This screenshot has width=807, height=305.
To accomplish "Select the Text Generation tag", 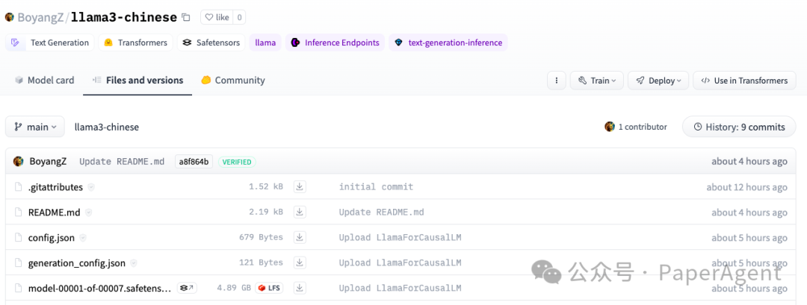I will [x=51, y=43].
